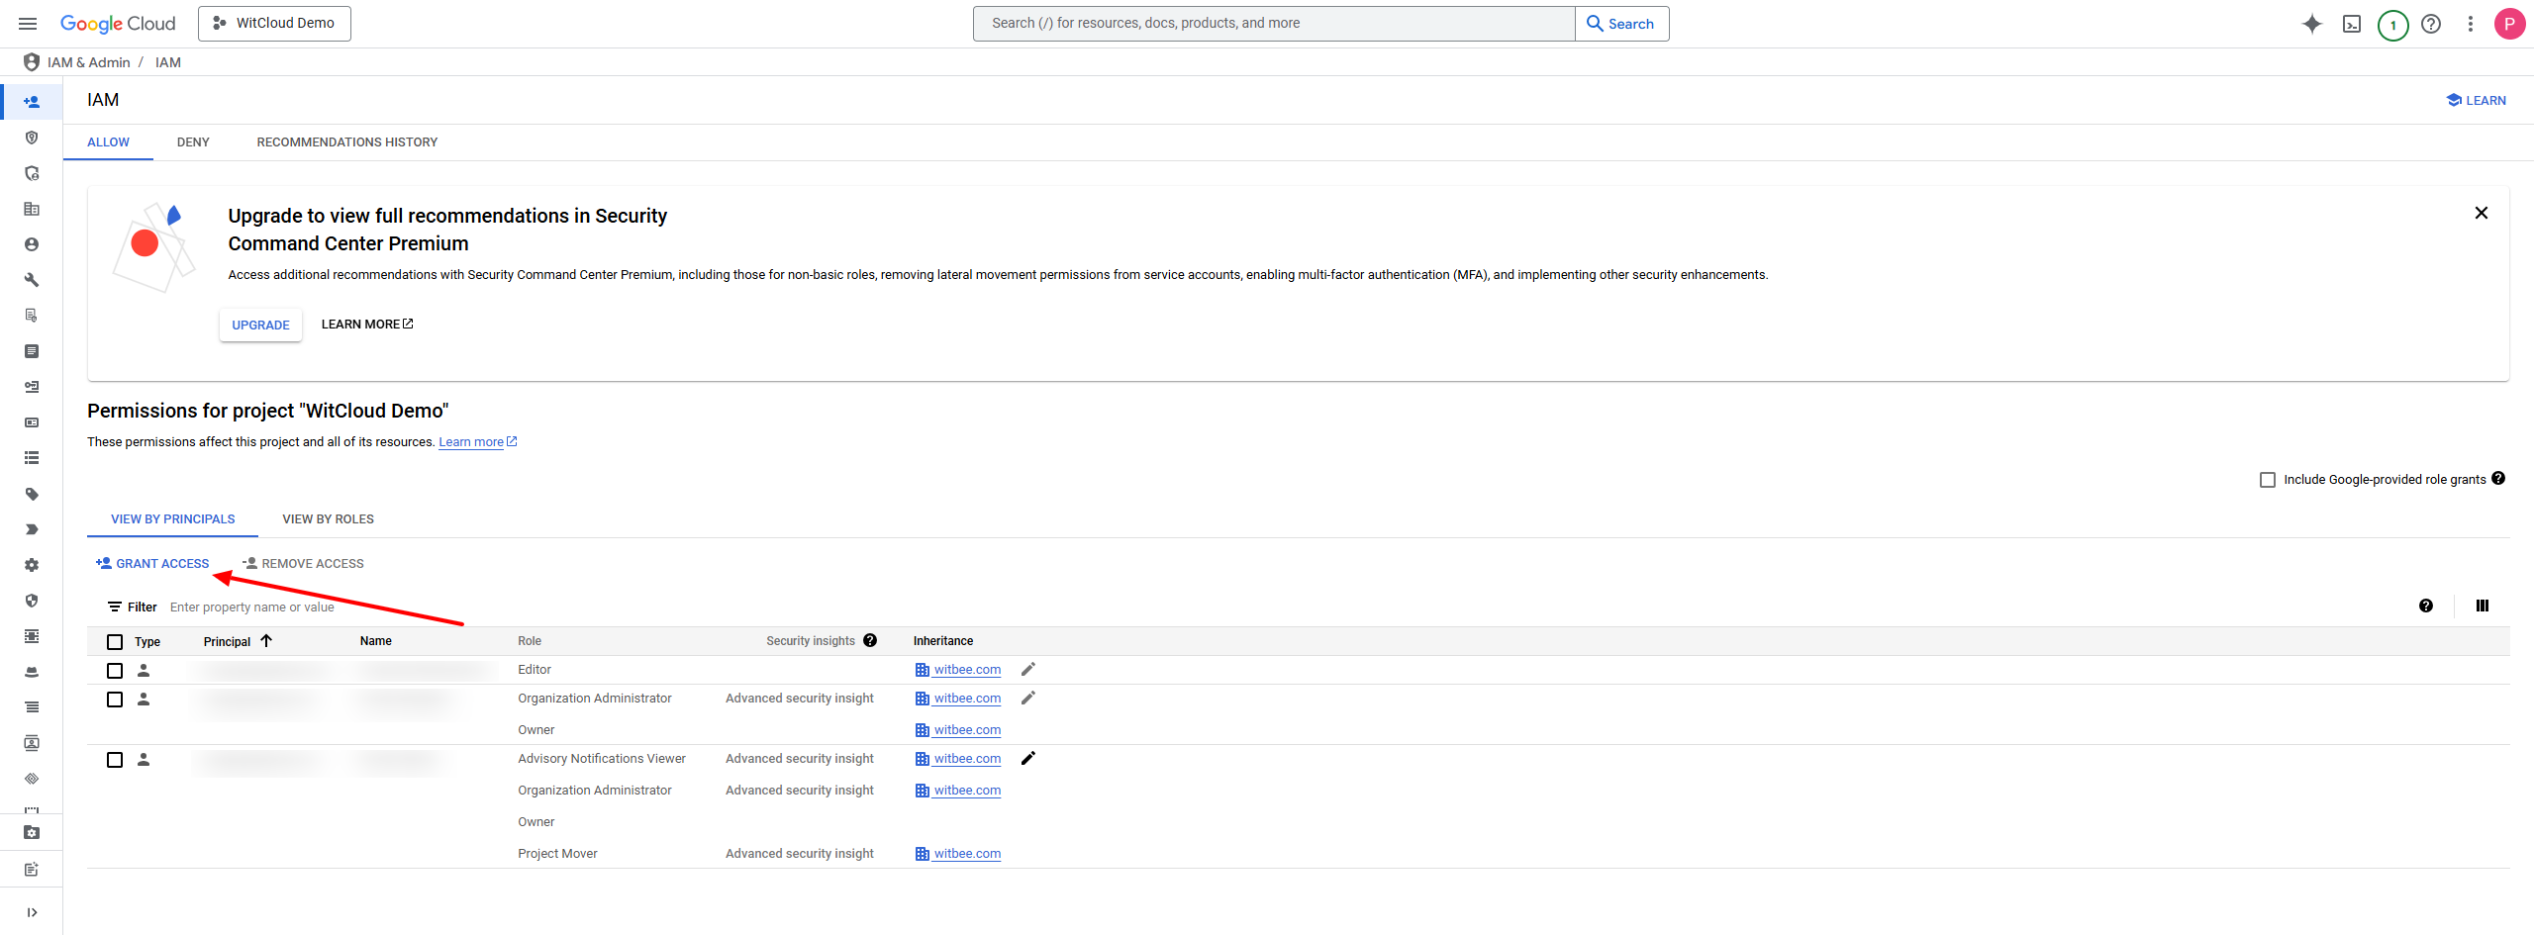The image size is (2534, 935).
Task: Open the help question mark in top bar
Action: coord(2431,24)
